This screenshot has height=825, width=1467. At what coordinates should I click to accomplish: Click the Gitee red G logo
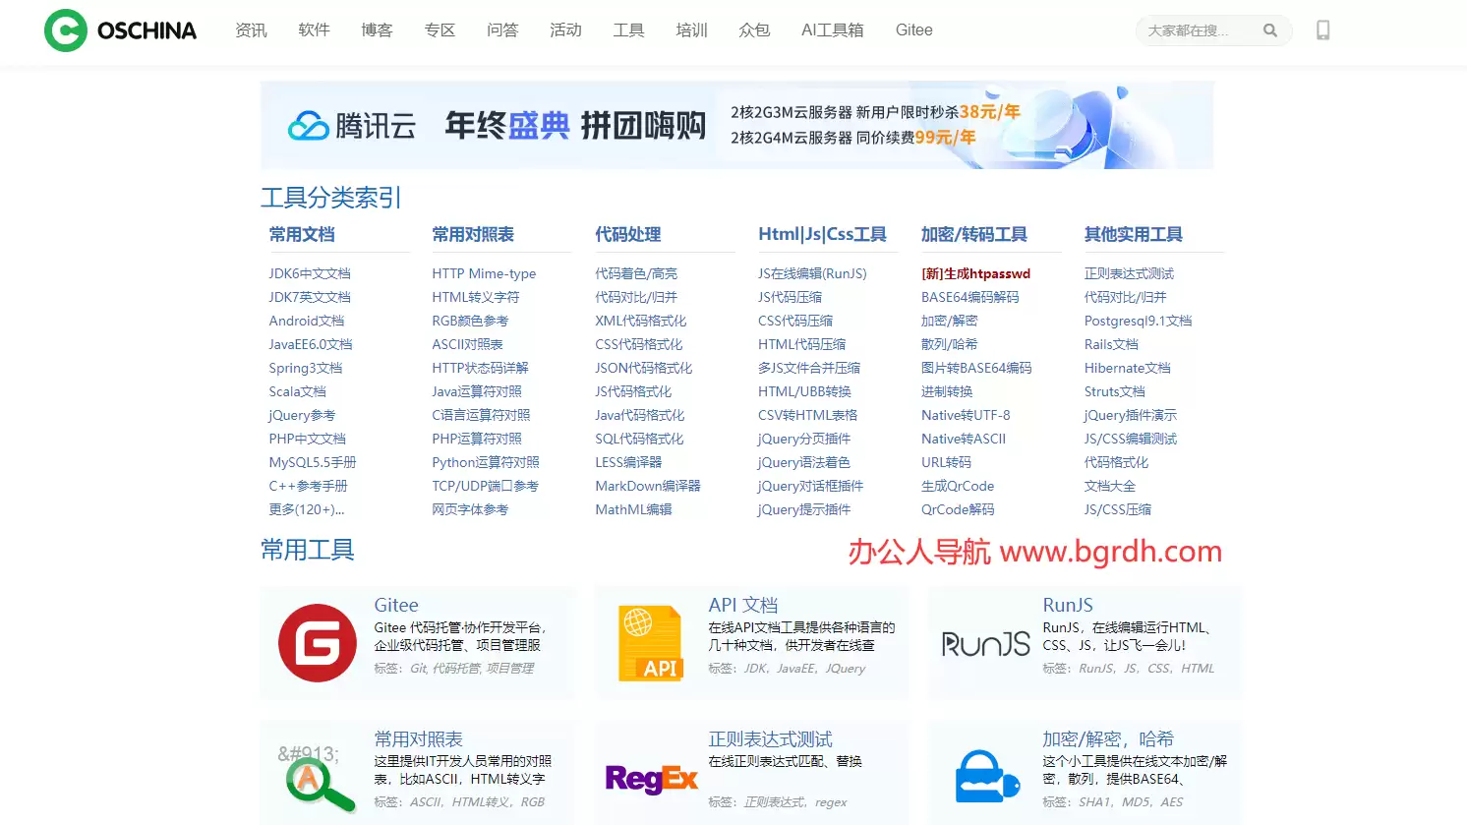pyautogui.click(x=317, y=643)
